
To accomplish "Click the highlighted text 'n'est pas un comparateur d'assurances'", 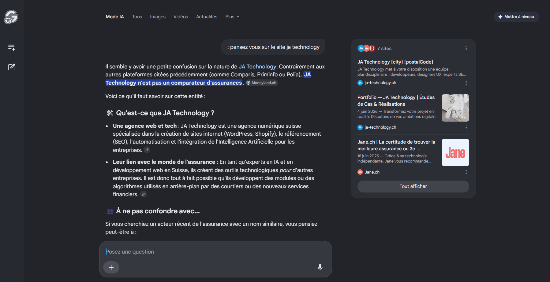I will pos(190,83).
